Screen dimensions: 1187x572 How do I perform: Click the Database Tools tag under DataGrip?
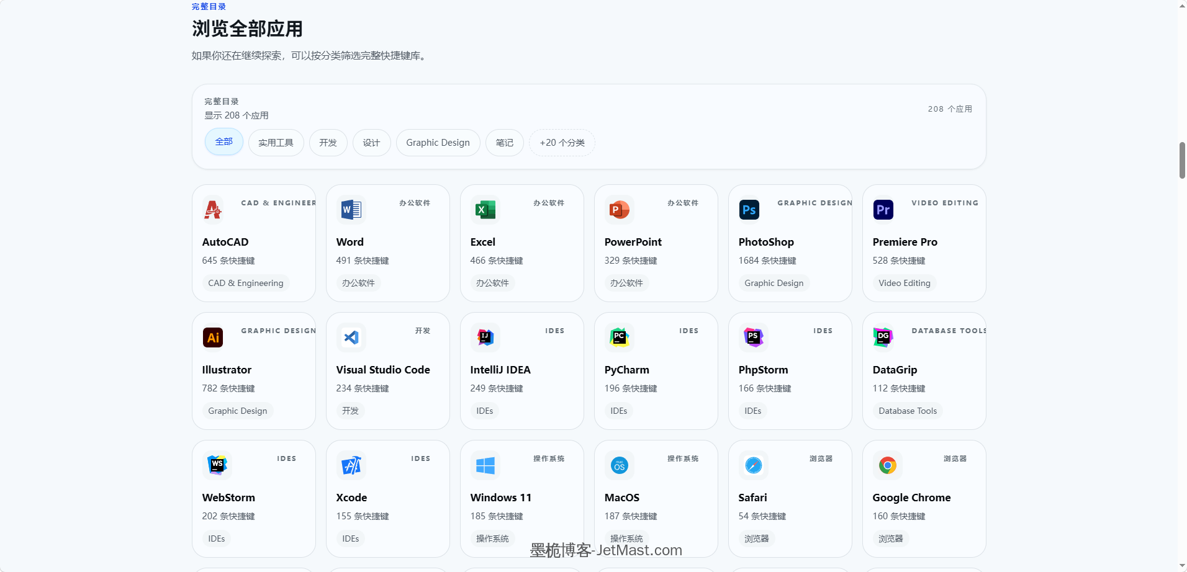[908, 411]
